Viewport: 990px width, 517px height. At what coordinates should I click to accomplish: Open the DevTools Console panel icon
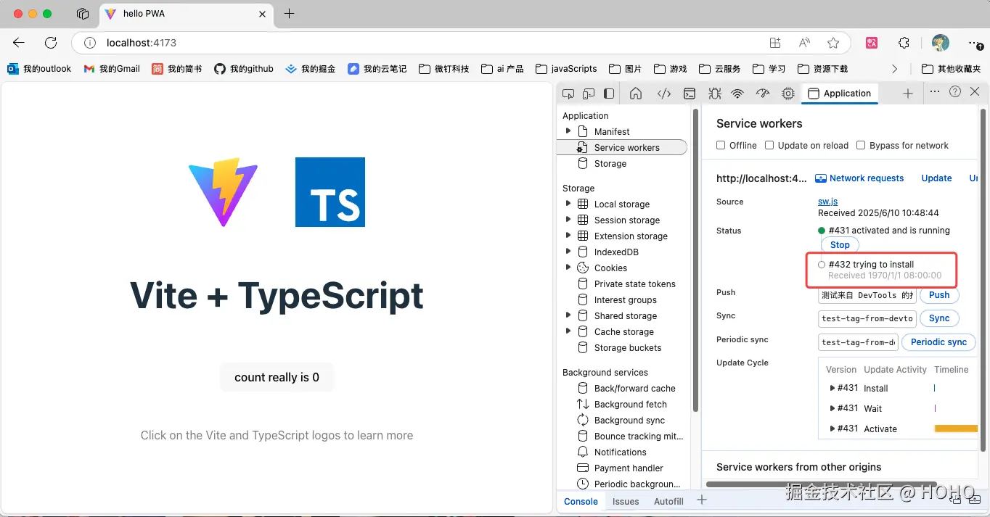(690, 94)
